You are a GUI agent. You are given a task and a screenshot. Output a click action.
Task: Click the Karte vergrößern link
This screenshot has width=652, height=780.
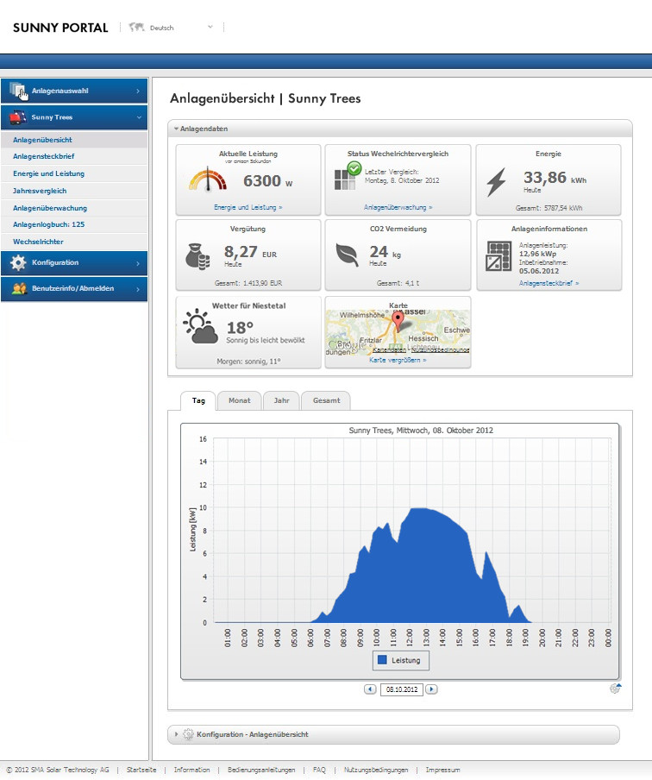coord(398,360)
